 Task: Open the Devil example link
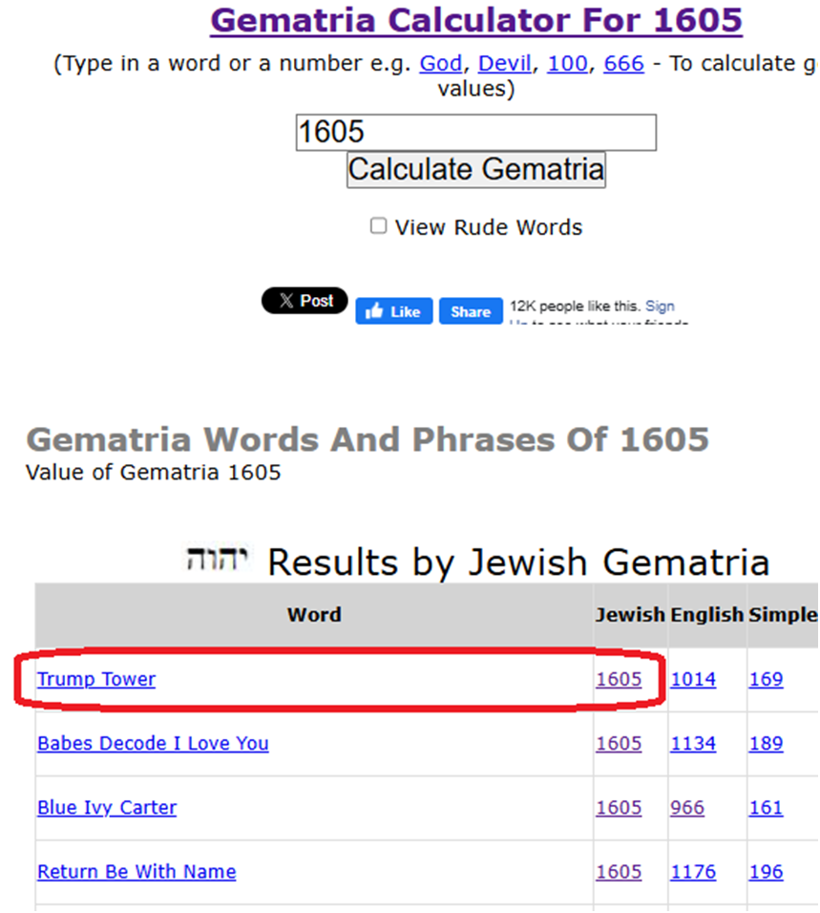(x=505, y=63)
